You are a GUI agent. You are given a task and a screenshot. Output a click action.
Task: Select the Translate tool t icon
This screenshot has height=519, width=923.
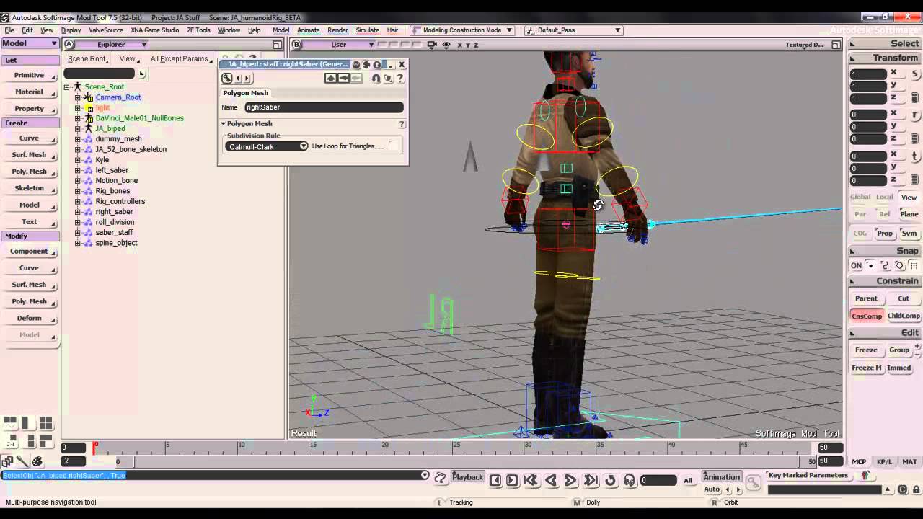[915, 156]
